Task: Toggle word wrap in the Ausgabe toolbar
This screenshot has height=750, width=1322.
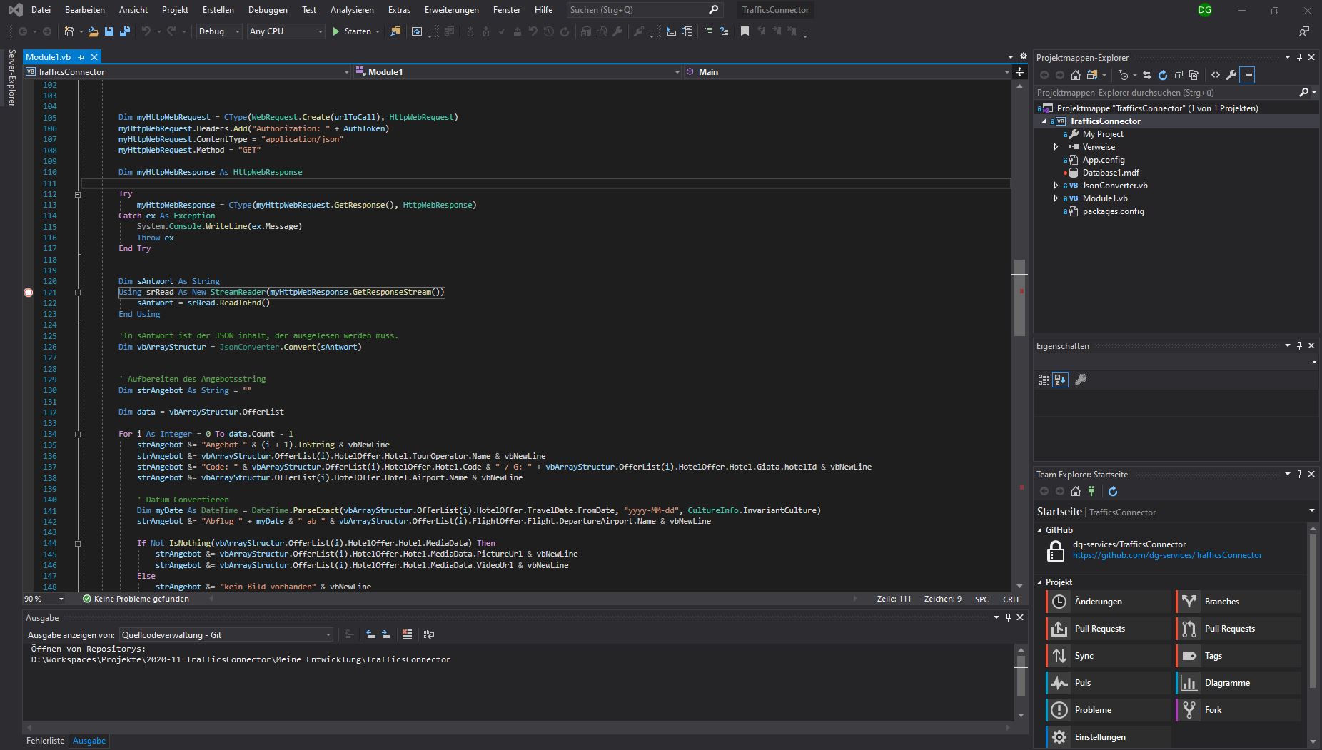Action: point(428,634)
